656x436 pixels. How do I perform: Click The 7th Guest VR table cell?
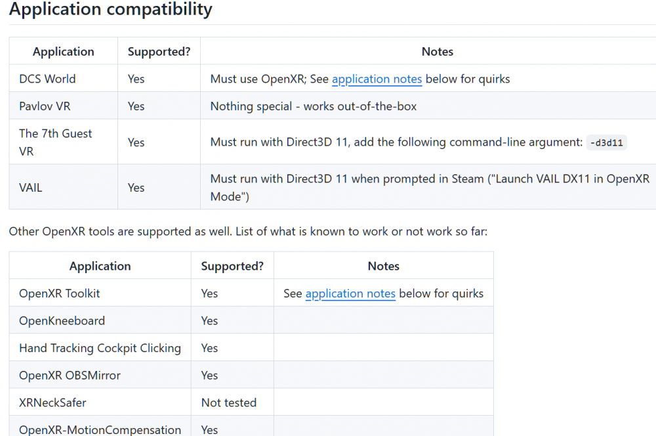[x=56, y=142]
